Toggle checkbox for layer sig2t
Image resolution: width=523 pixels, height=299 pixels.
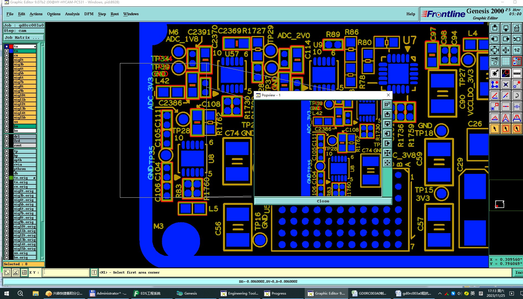(x=7, y=60)
